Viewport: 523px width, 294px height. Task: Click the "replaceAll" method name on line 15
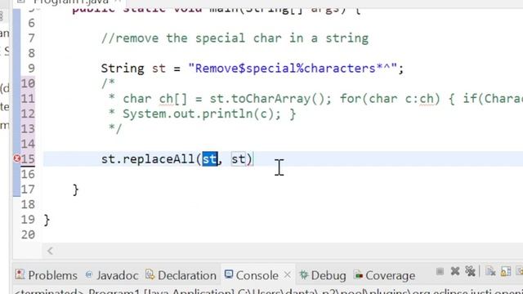coord(159,159)
